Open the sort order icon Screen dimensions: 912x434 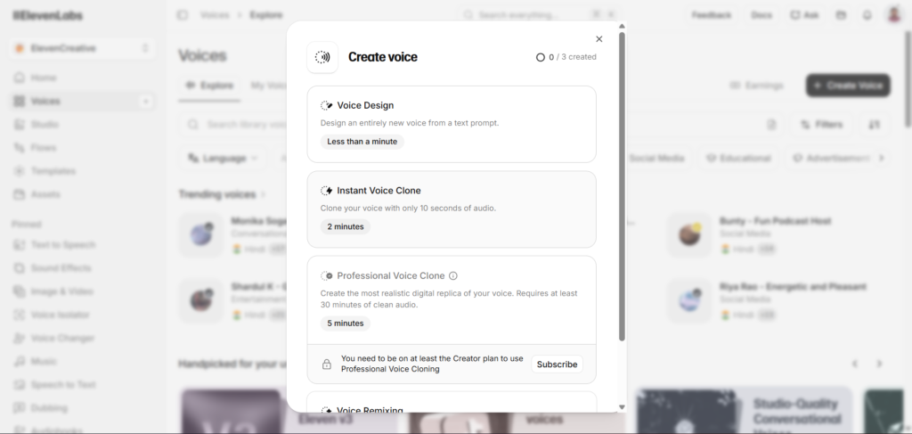coord(874,125)
